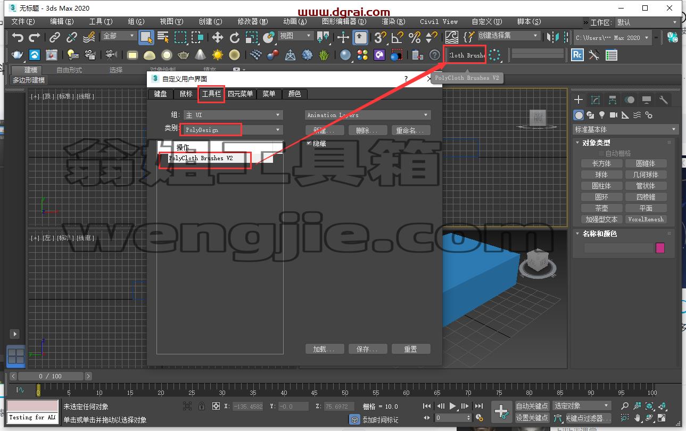Image resolution: width=686 pixels, height=431 pixels.
Task: Select the Move tool icon
Action: click(x=217, y=37)
